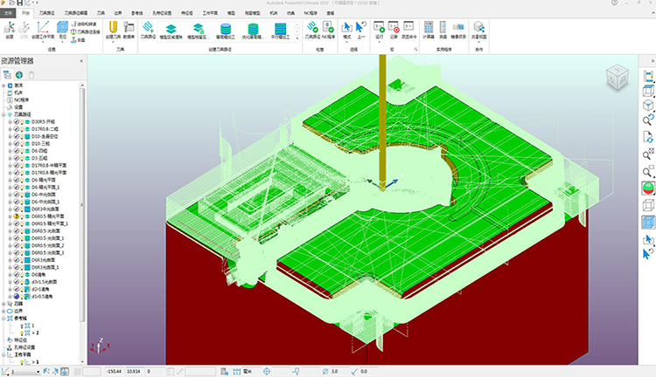Close the 资源管理器 Explorer panel
The width and height of the screenshot is (656, 377).
point(81,61)
